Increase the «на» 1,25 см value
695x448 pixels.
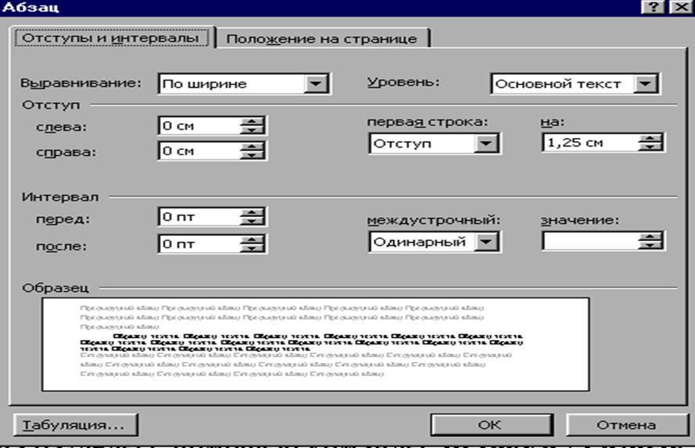pos(650,138)
